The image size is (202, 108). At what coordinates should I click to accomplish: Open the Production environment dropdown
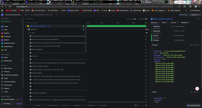click(x=11, y=21)
